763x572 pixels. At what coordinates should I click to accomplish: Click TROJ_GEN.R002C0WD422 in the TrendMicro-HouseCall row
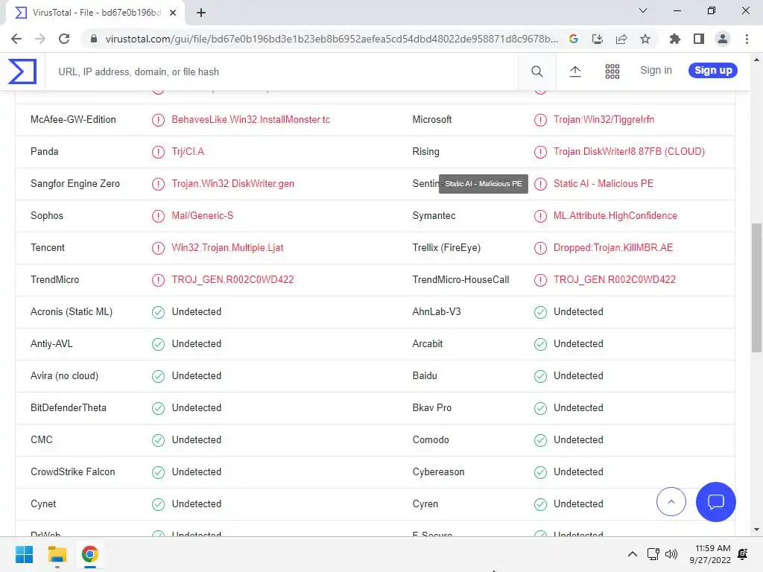(x=615, y=280)
